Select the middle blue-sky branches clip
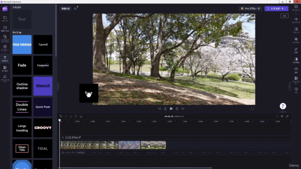The height and width of the screenshot is (169, 301). pos(129,145)
